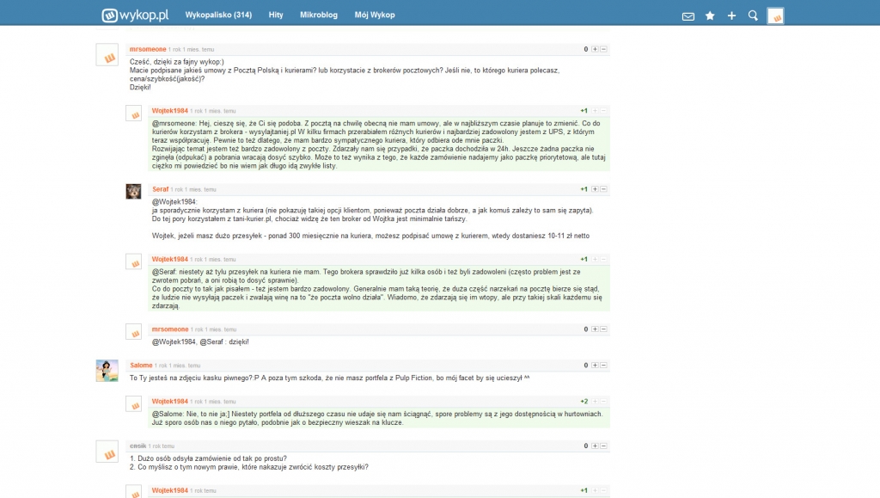Open Mój Wykop from top navigation
880x498 pixels.
(x=375, y=15)
